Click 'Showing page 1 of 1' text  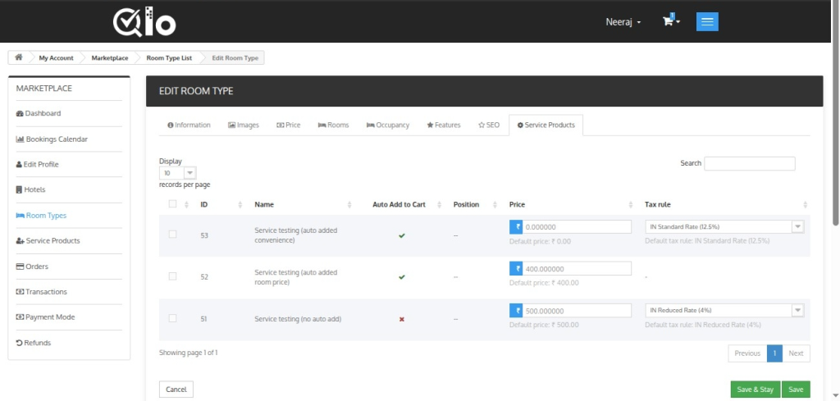pyautogui.click(x=188, y=353)
